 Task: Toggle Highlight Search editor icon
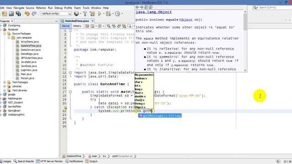pyautogui.click(x=124, y=26)
